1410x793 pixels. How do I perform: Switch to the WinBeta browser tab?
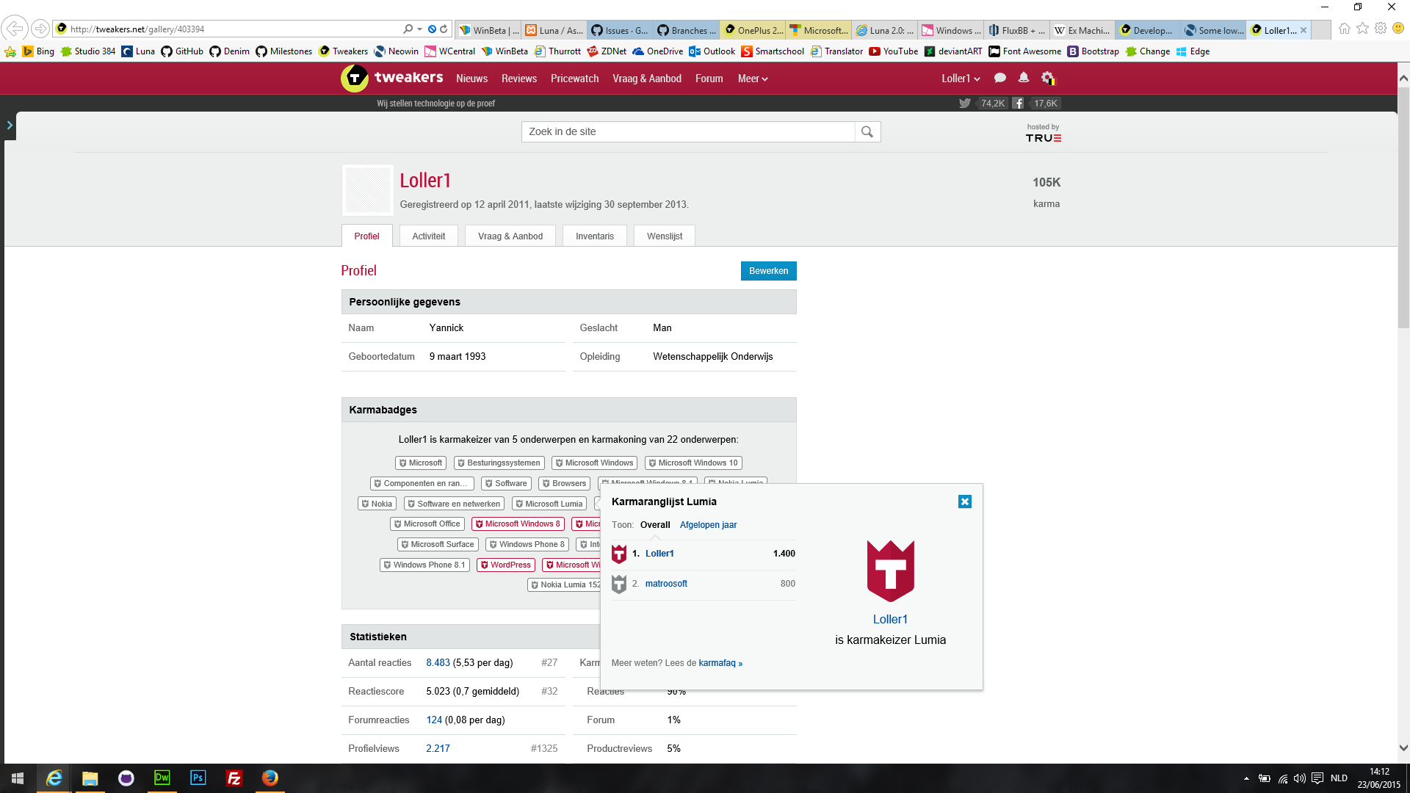click(488, 30)
